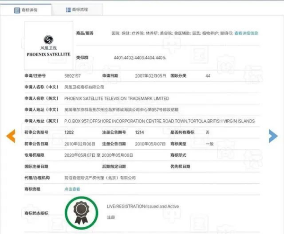Click the orange left arrow for previous trademark
The width and height of the screenshot is (284, 234).
tap(10, 136)
